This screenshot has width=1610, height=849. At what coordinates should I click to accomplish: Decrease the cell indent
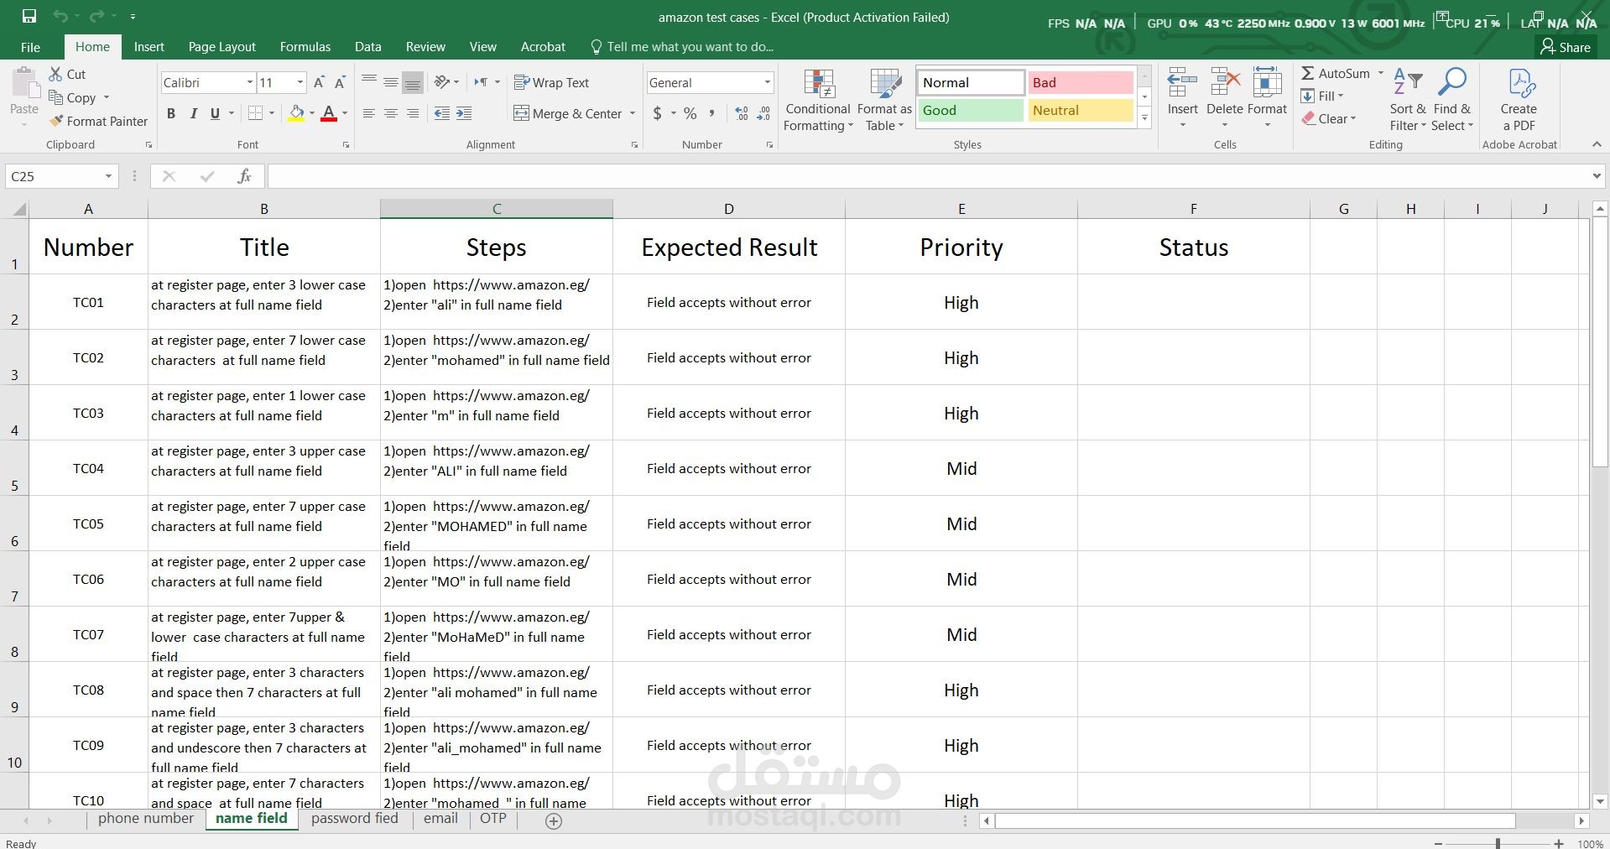[442, 113]
